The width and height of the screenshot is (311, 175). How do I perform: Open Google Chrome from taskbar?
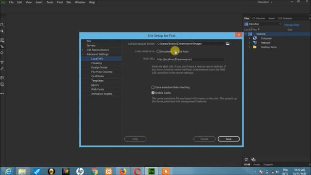click(94, 171)
